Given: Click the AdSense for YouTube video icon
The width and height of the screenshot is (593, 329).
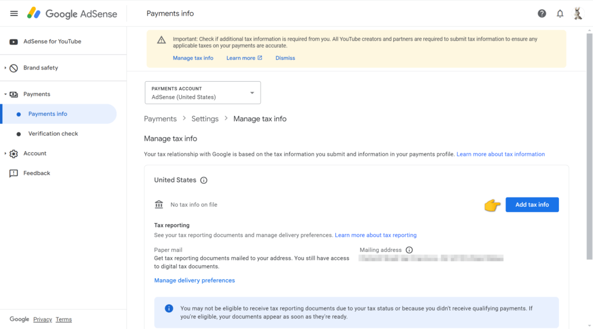Looking at the screenshot, I should [x=14, y=42].
